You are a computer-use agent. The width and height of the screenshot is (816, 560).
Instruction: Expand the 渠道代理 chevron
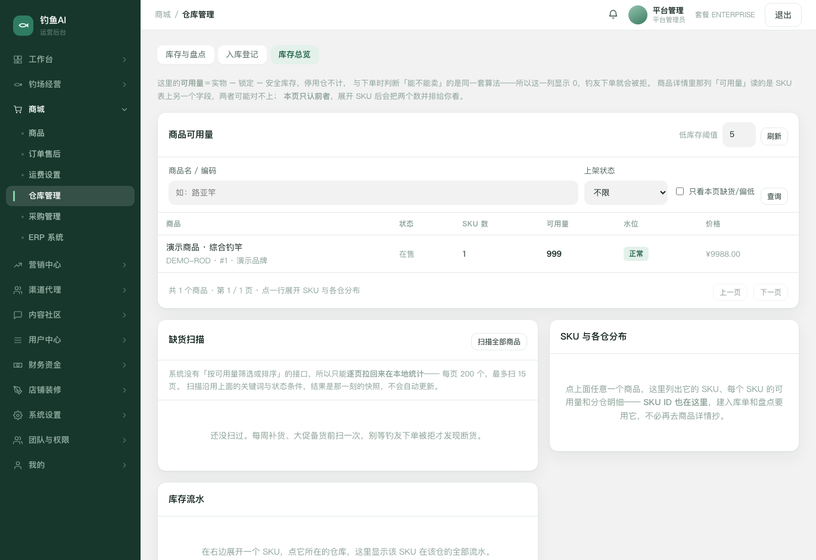click(x=124, y=290)
